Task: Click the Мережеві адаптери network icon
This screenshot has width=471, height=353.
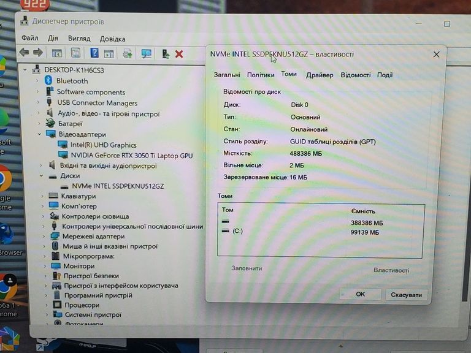Action: point(55,236)
